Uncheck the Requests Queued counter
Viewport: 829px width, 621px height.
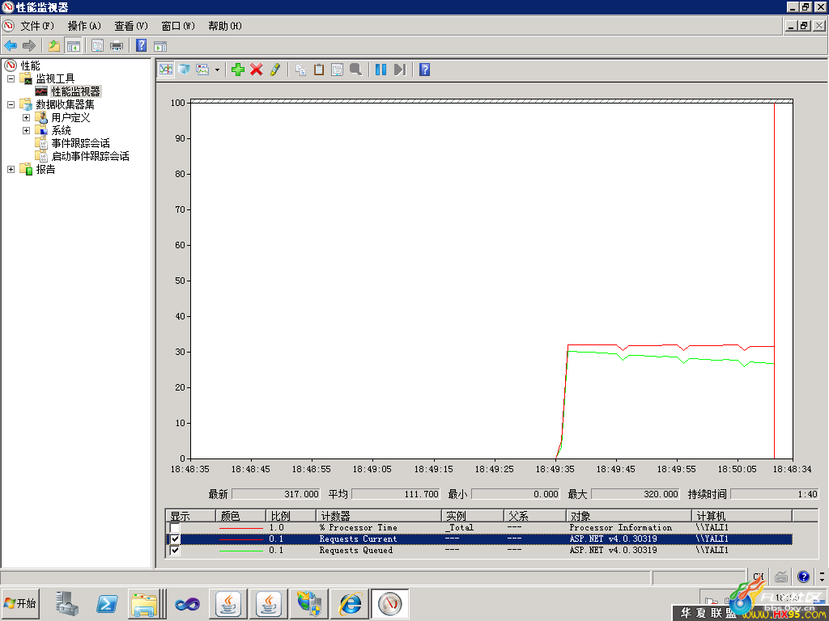coord(175,550)
